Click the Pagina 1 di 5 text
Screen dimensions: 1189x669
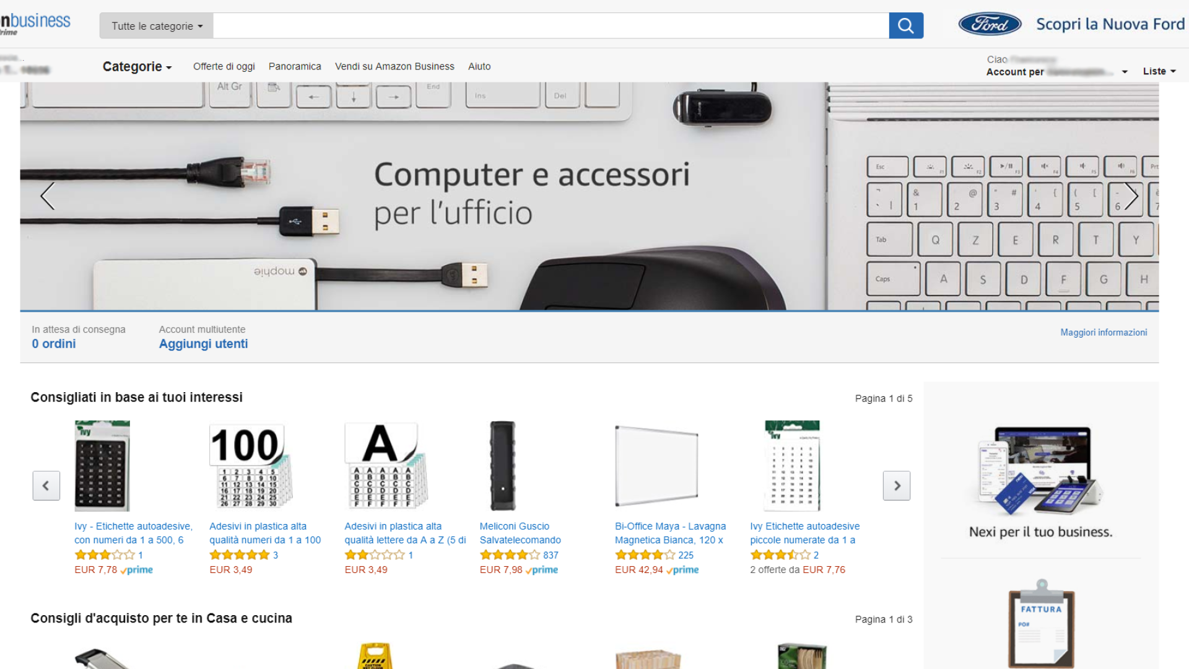[x=884, y=398]
